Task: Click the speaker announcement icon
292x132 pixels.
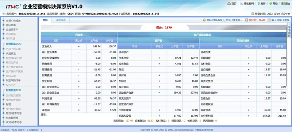Action: [204, 20]
